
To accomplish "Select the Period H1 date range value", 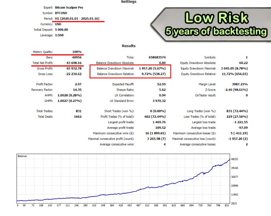I will [77, 18].
